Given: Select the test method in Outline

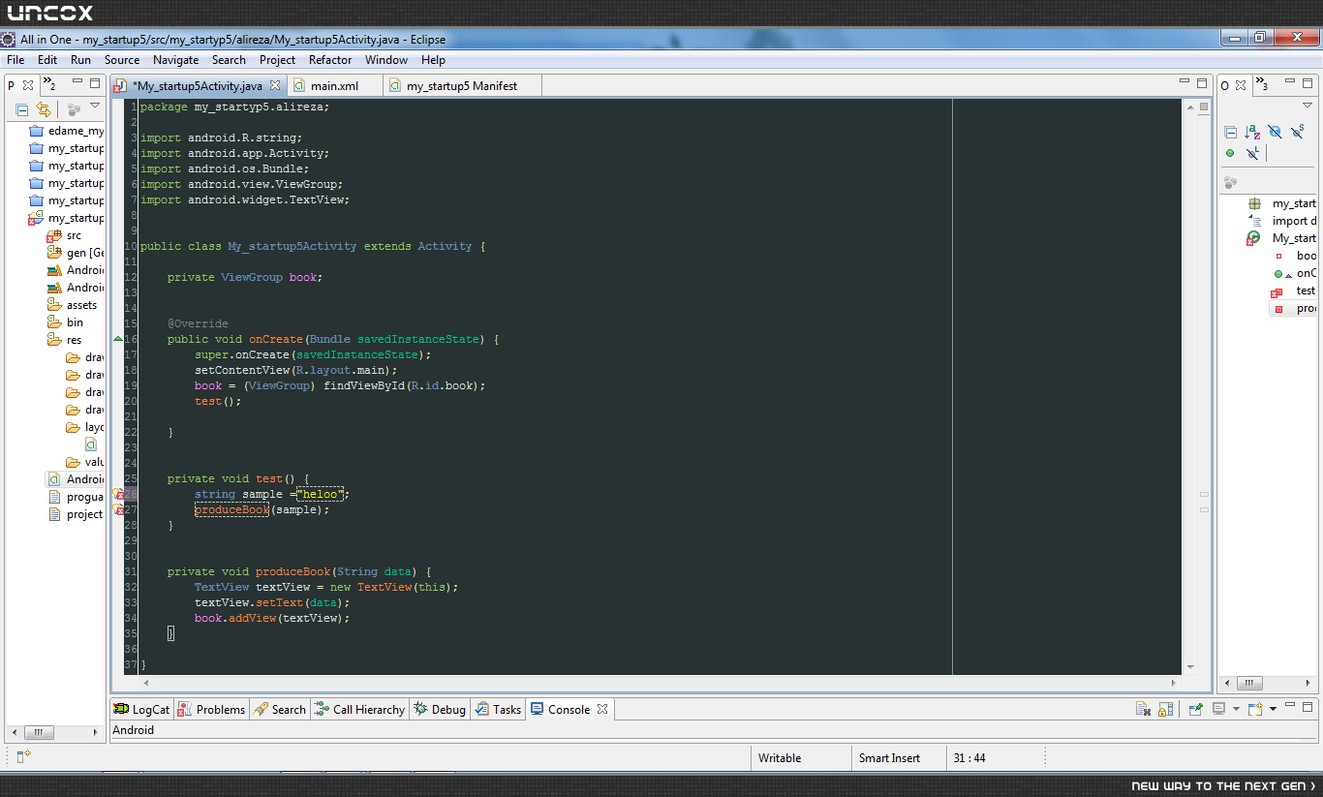Looking at the screenshot, I should 1294,291.
